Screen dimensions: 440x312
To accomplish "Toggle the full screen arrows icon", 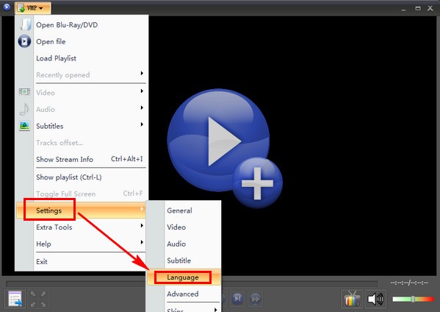I will click(x=38, y=299).
